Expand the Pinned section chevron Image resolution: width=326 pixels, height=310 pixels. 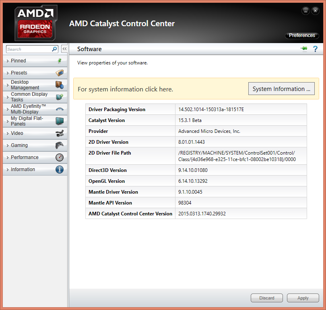[8, 61]
